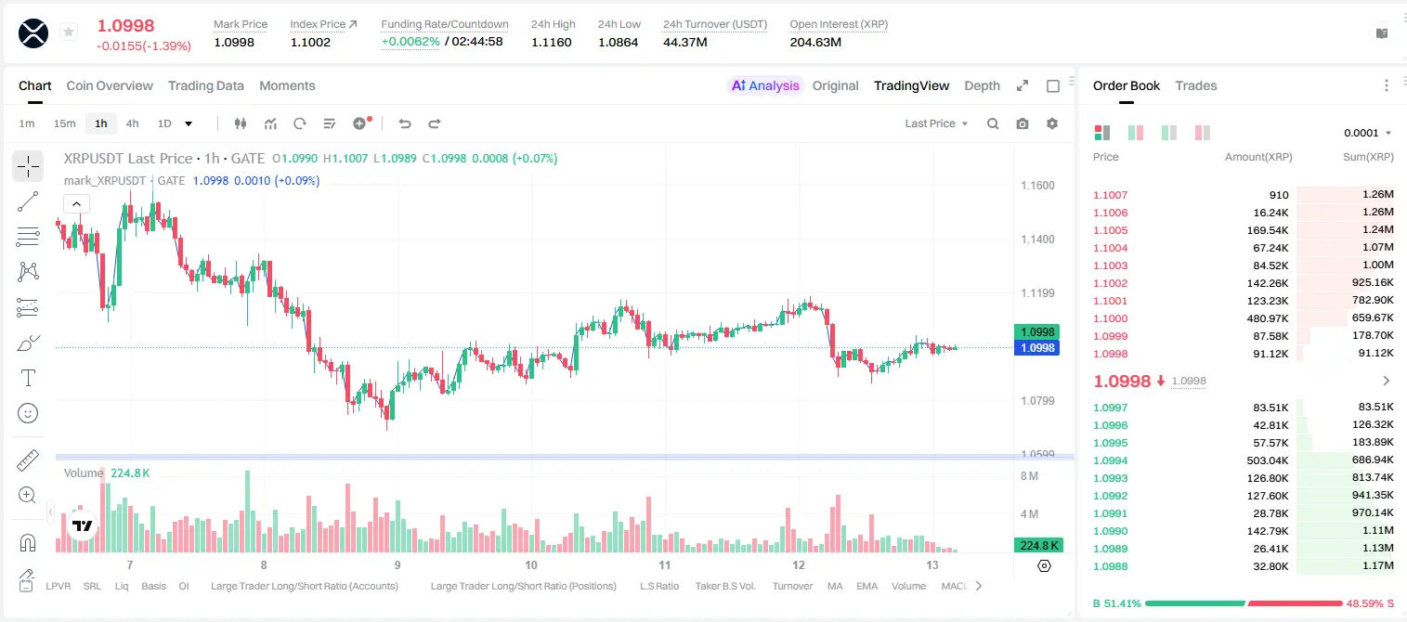Select the ruler measure tool

[28, 460]
